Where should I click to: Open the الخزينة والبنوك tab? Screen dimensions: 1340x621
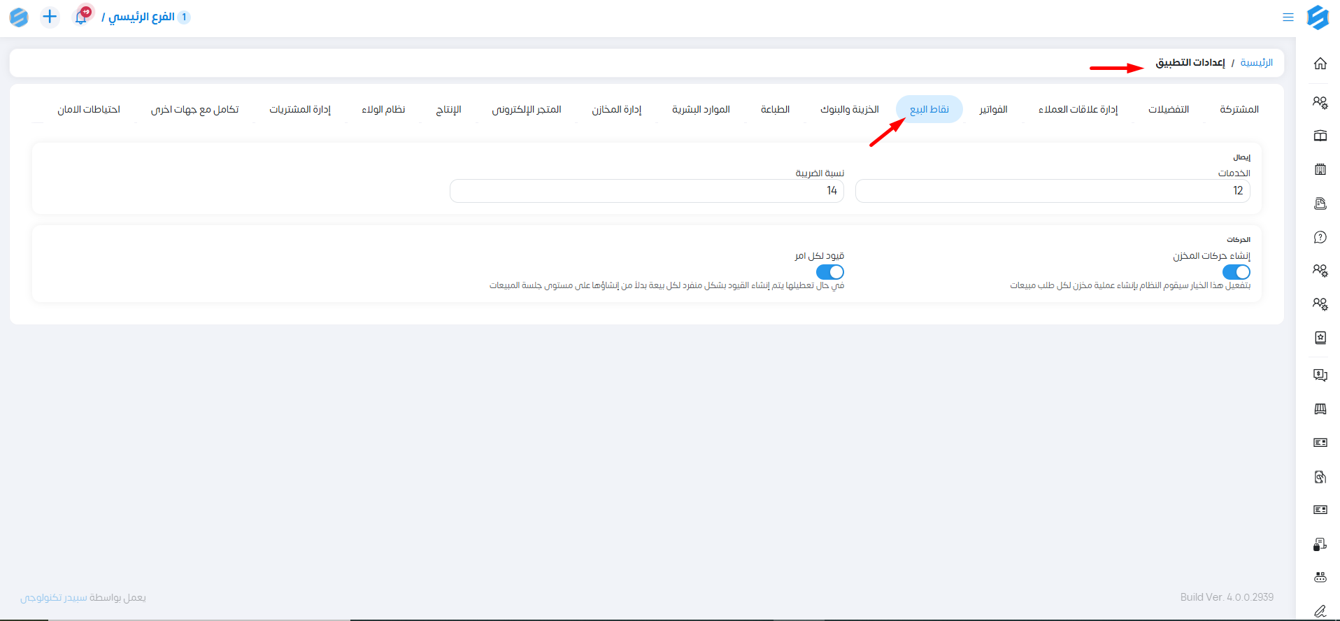pos(849,109)
